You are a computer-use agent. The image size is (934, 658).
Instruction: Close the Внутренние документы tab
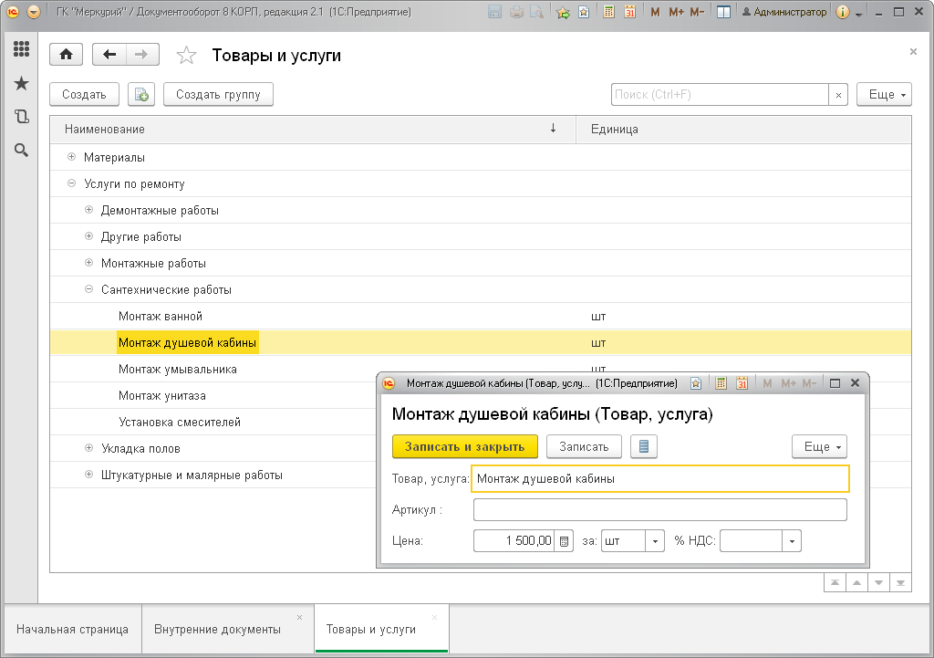pos(299,618)
